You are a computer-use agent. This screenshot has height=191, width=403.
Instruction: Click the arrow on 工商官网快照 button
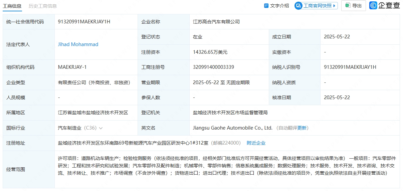(335, 6)
